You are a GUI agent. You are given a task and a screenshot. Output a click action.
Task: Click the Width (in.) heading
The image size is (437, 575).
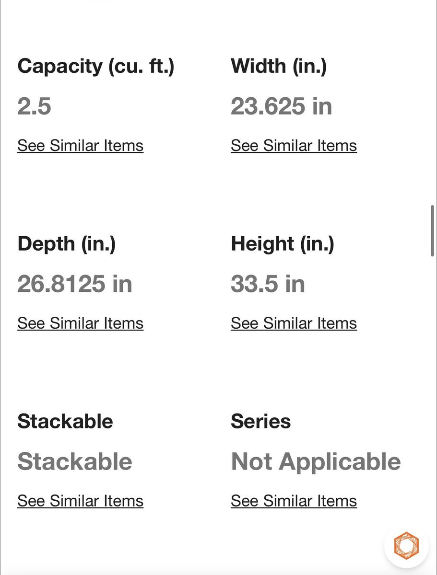click(x=279, y=66)
